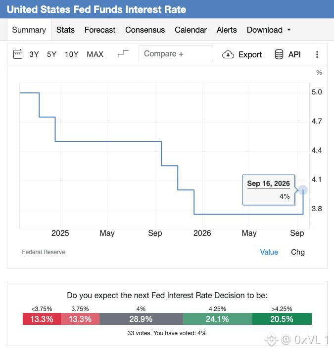
Task: Toggle chart to Chg view
Action: click(298, 252)
